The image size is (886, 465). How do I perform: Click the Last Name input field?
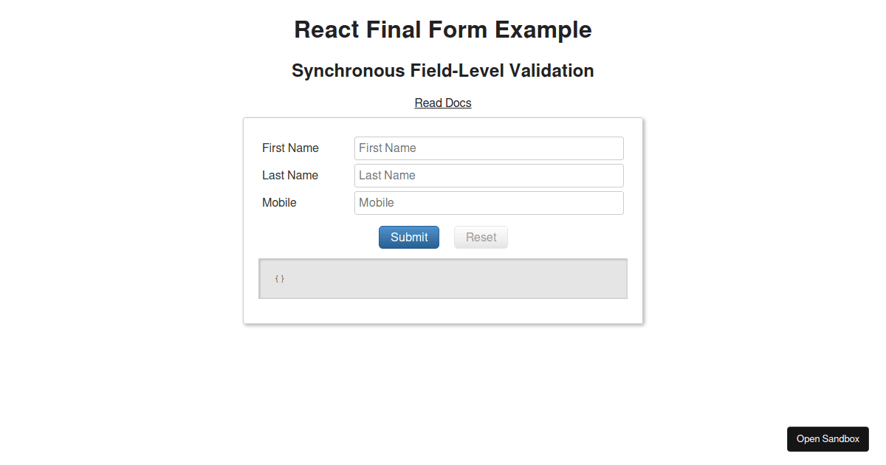pos(488,175)
